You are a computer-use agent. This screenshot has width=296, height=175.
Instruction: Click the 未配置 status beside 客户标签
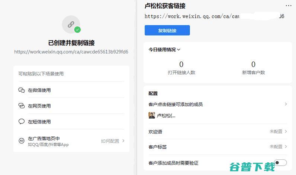point(276,146)
